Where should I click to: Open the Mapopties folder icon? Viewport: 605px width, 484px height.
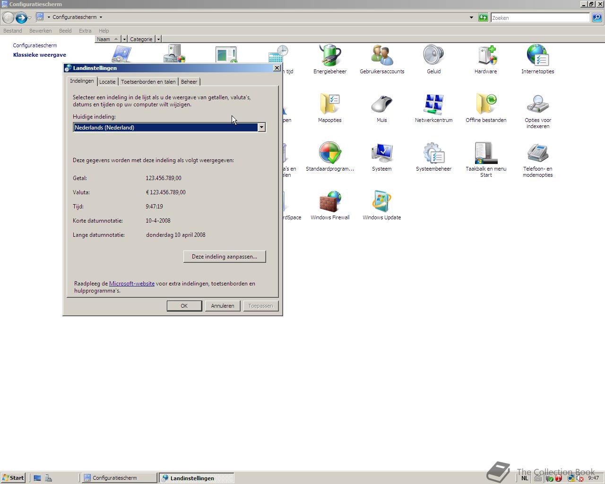(x=329, y=104)
